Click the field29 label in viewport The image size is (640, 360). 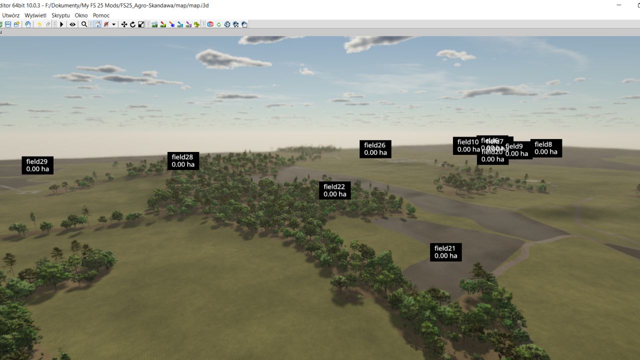37,165
